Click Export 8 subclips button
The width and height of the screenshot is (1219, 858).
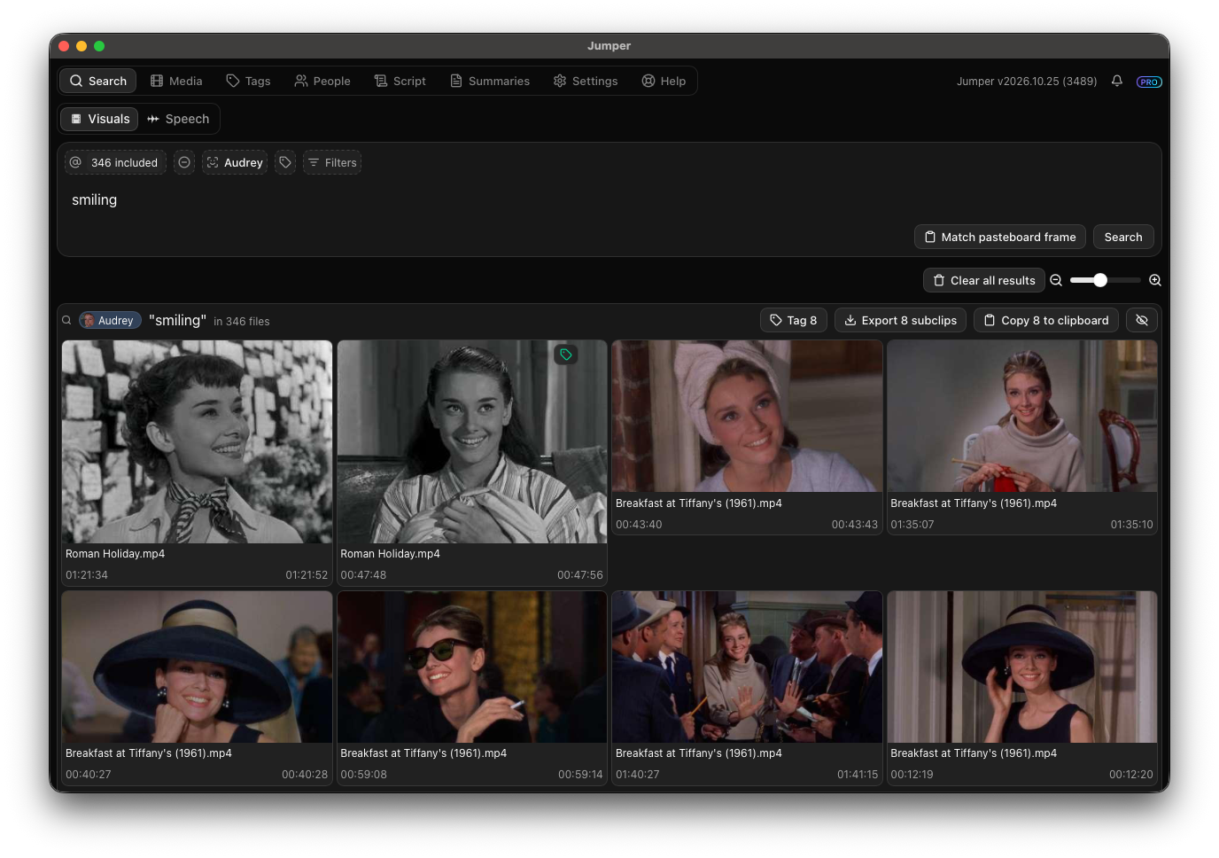900,320
